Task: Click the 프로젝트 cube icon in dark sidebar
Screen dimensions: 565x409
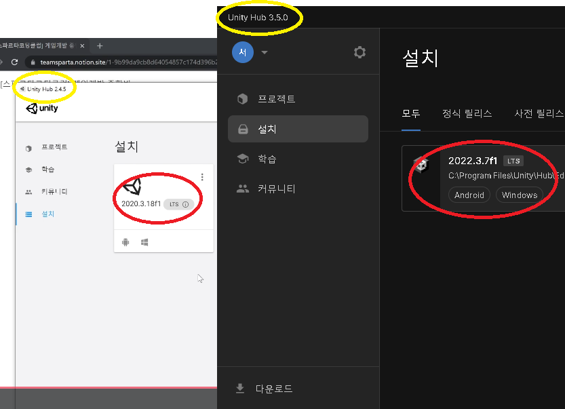Action: (243, 99)
